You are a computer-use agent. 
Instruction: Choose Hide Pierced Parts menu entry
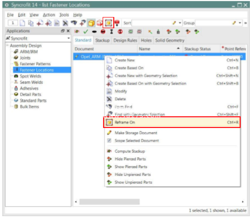coord(172,159)
